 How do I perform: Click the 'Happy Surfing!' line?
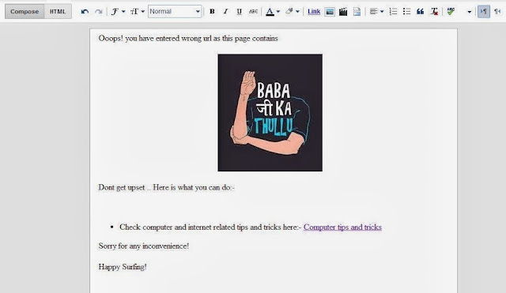[123, 267]
